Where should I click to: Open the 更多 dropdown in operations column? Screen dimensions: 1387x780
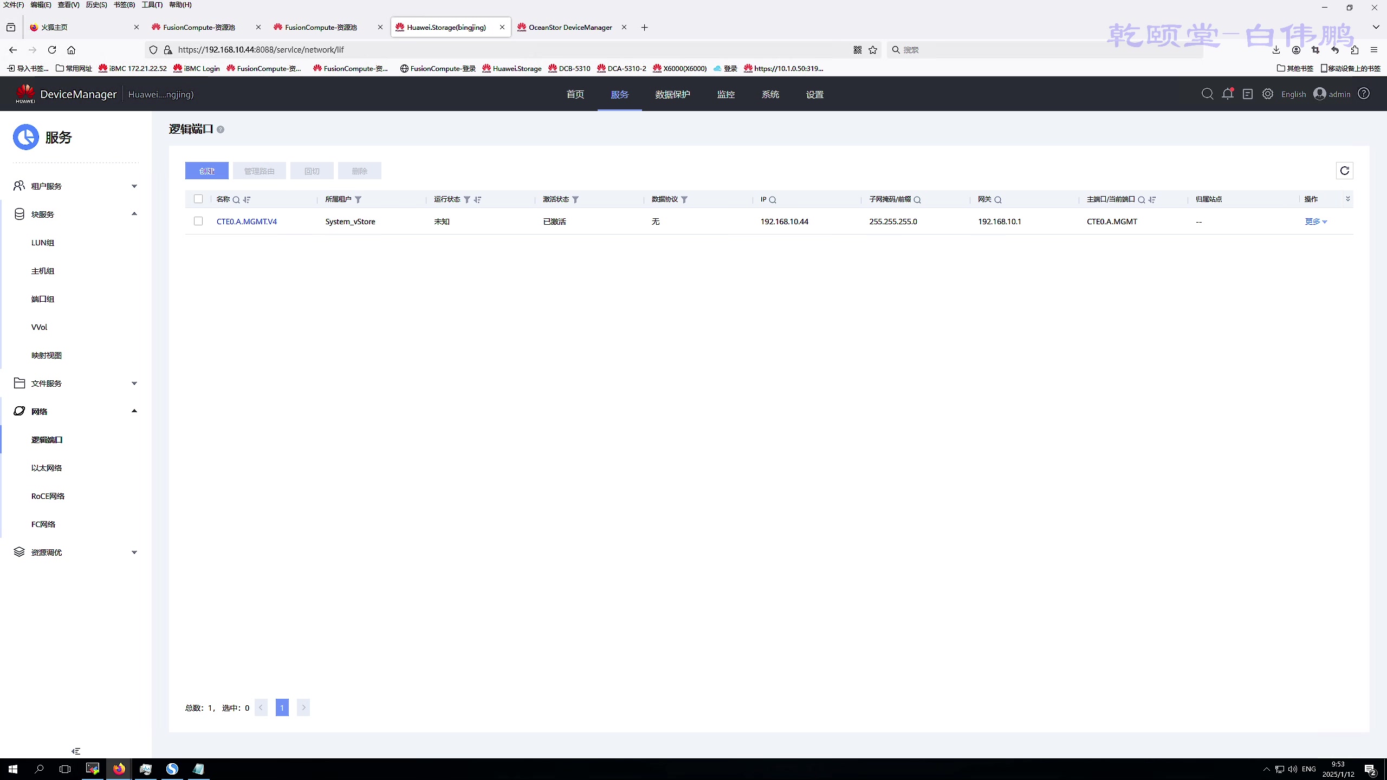pyautogui.click(x=1315, y=222)
